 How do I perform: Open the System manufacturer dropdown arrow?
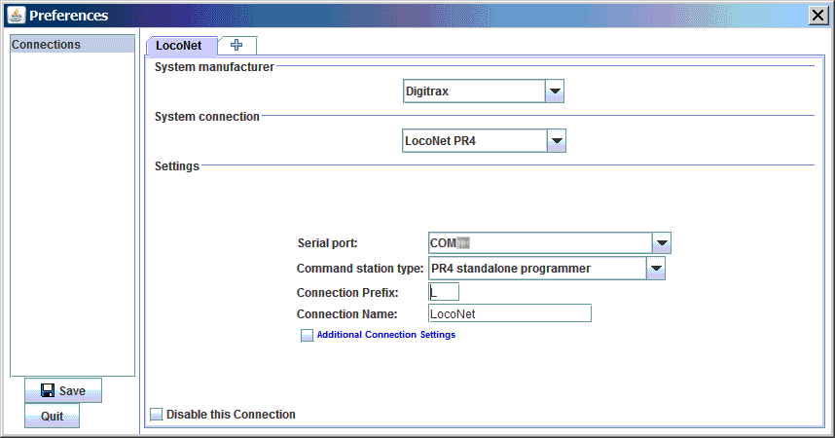[555, 91]
